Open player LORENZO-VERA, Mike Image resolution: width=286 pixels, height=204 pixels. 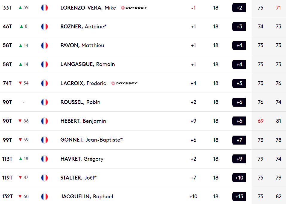[x=88, y=8]
